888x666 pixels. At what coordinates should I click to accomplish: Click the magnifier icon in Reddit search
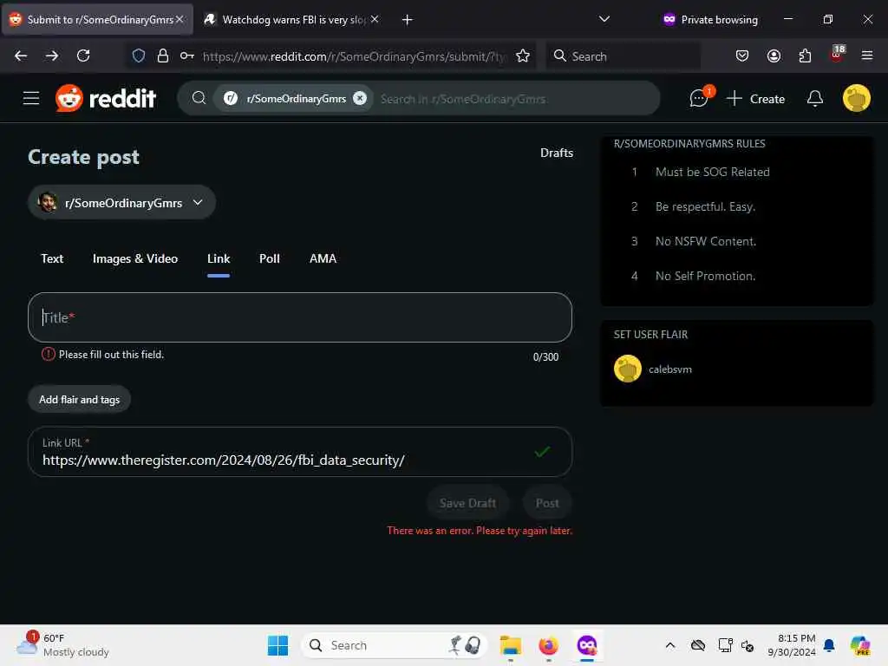tap(199, 99)
